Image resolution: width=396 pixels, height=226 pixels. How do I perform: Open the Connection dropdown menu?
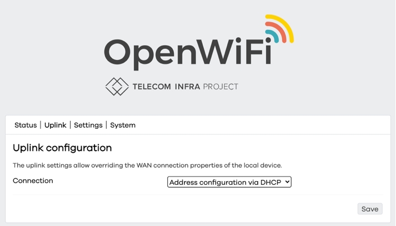229,182
